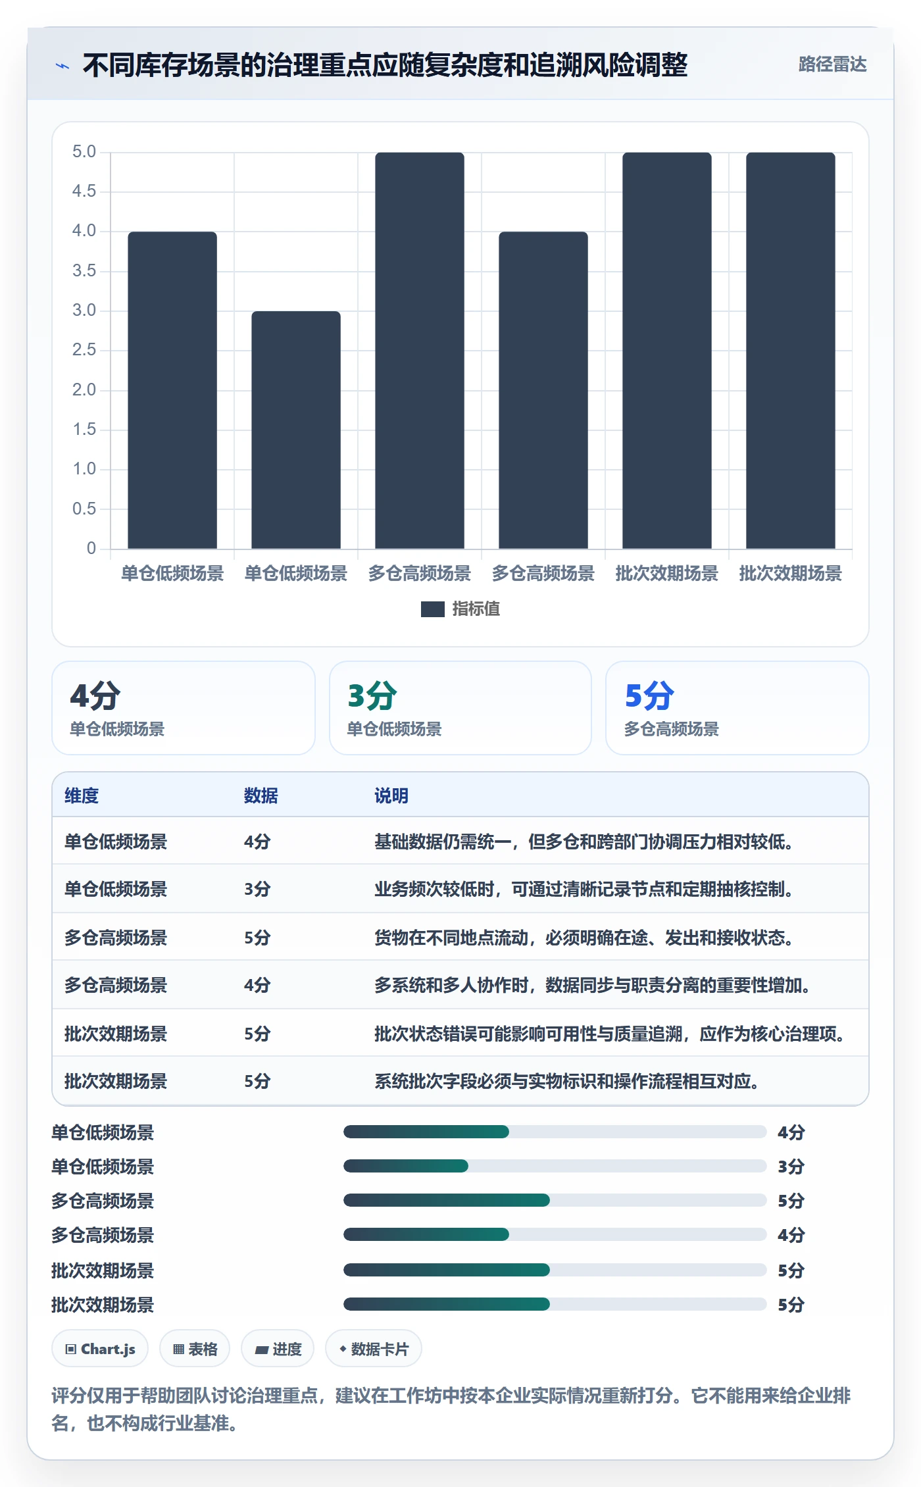Select the row 多系统和多人协作时，数据同步与职责分离的重要性增加

460,985
